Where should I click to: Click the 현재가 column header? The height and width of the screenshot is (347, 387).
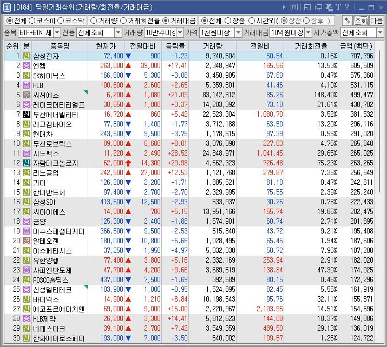[106, 46]
